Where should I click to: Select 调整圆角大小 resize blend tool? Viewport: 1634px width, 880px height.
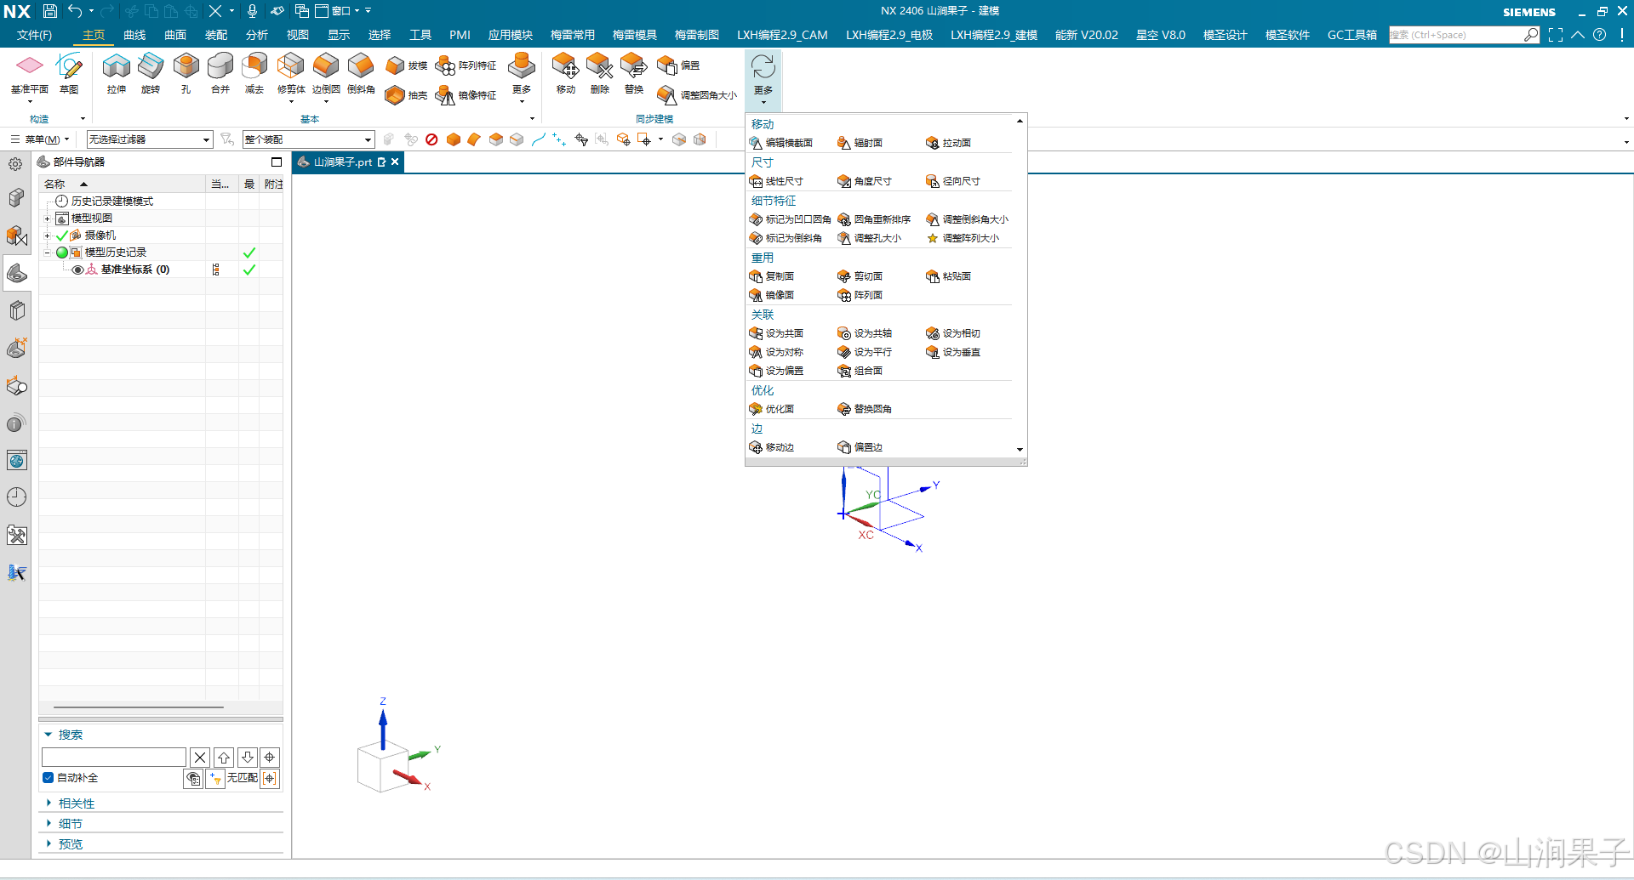(697, 95)
